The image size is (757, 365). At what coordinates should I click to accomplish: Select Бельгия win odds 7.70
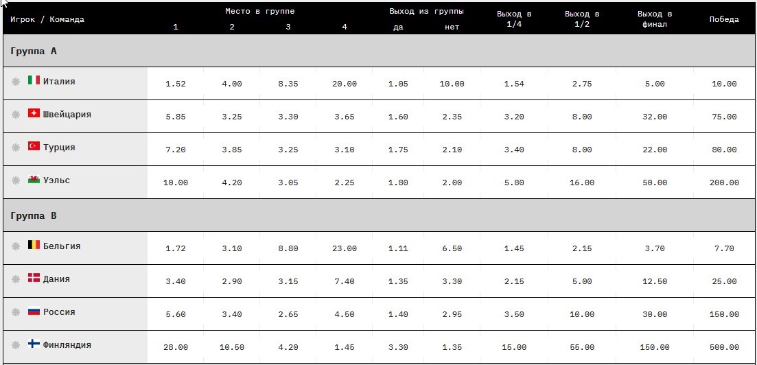[x=723, y=248]
